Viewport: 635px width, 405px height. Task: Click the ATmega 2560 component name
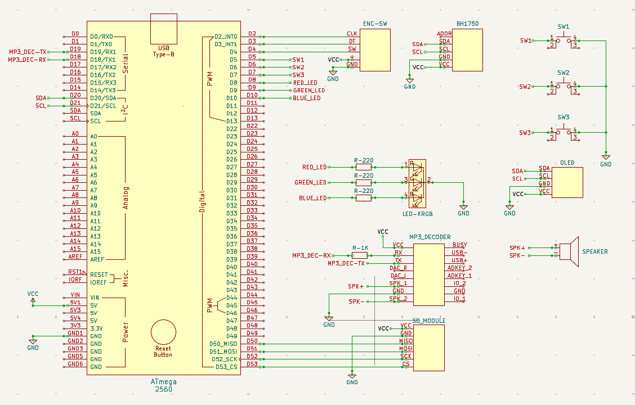point(164,385)
